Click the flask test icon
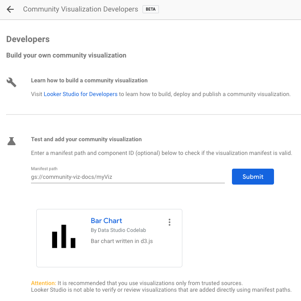 coord(12,141)
